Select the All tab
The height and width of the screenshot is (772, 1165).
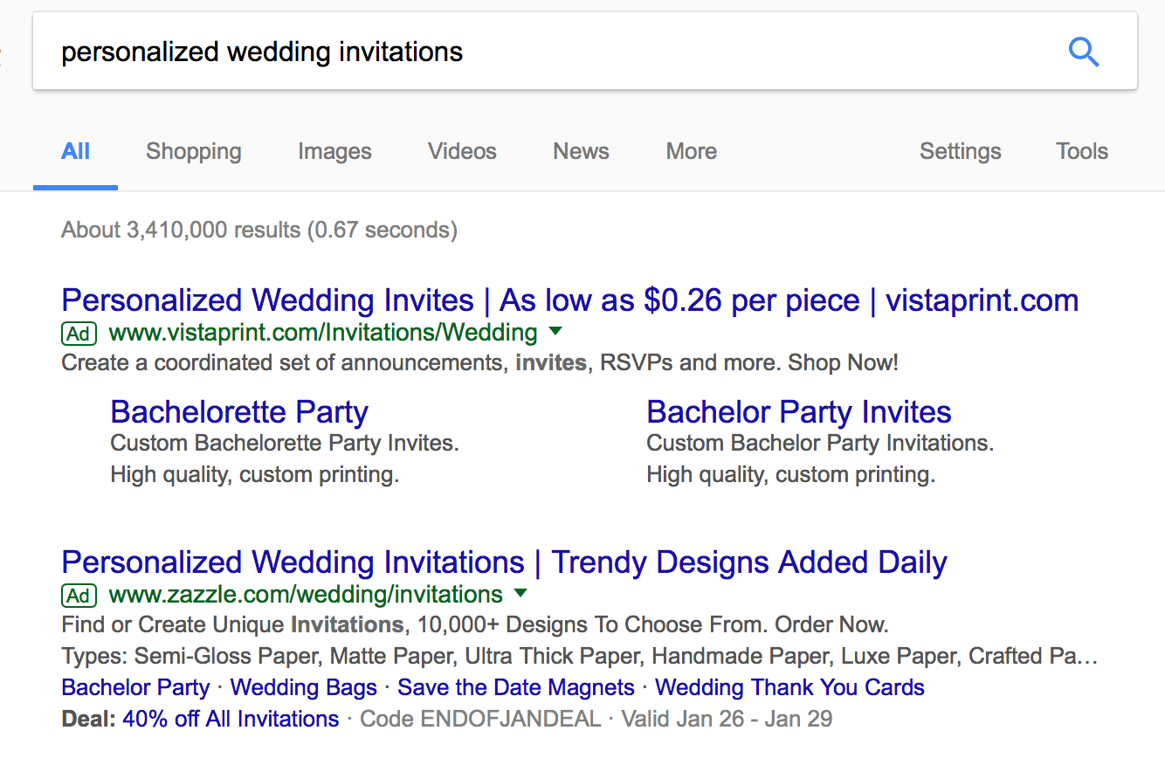point(75,151)
